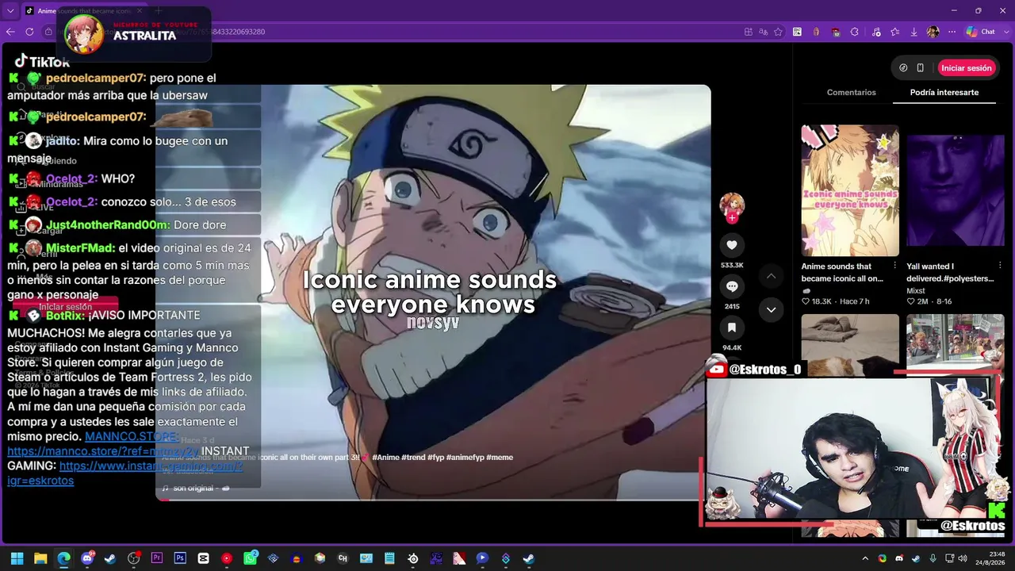This screenshot has width=1015, height=571.
Task: Open the Windows Start menu
Action: 17,558
